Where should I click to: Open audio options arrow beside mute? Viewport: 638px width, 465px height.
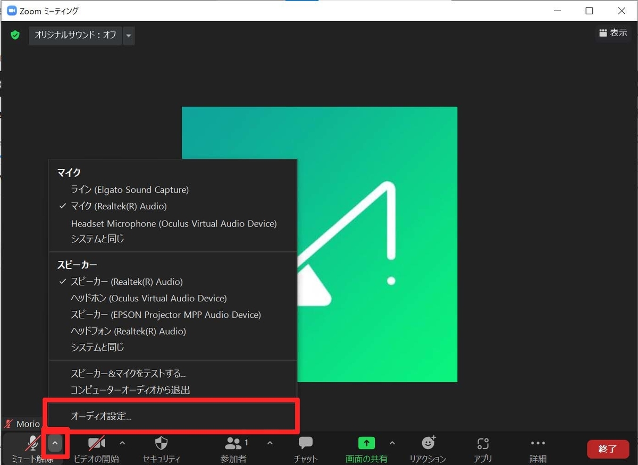coord(55,443)
